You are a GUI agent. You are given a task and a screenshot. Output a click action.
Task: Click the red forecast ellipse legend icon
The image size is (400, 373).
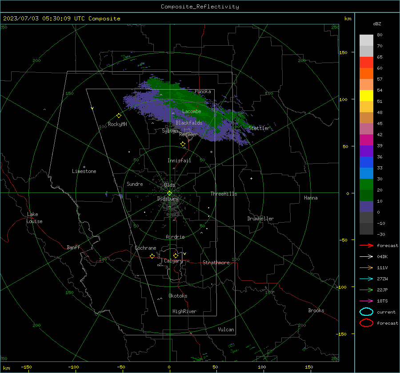coord(366,323)
